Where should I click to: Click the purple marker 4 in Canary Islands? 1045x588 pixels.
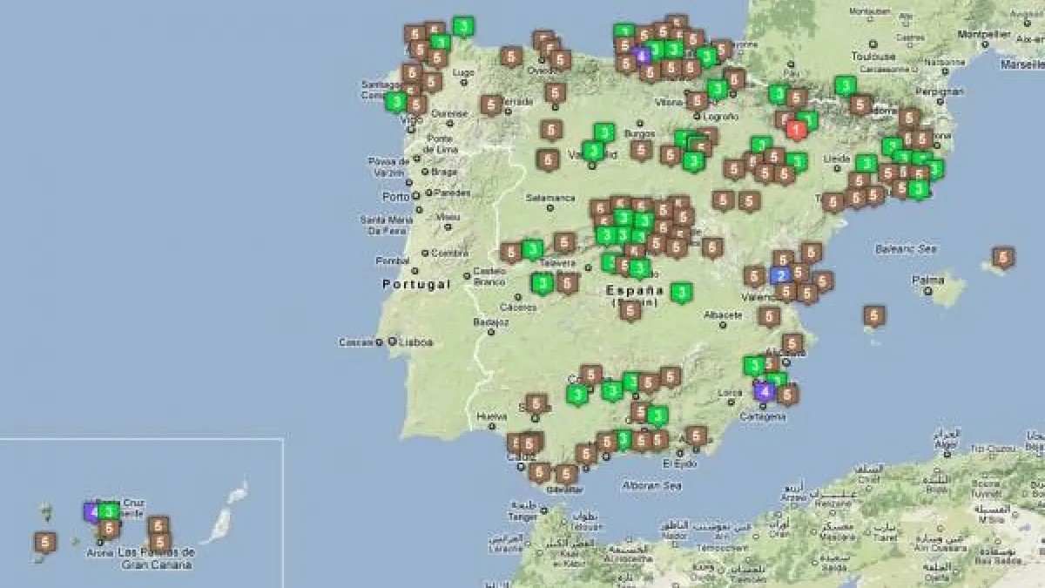(x=92, y=511)
